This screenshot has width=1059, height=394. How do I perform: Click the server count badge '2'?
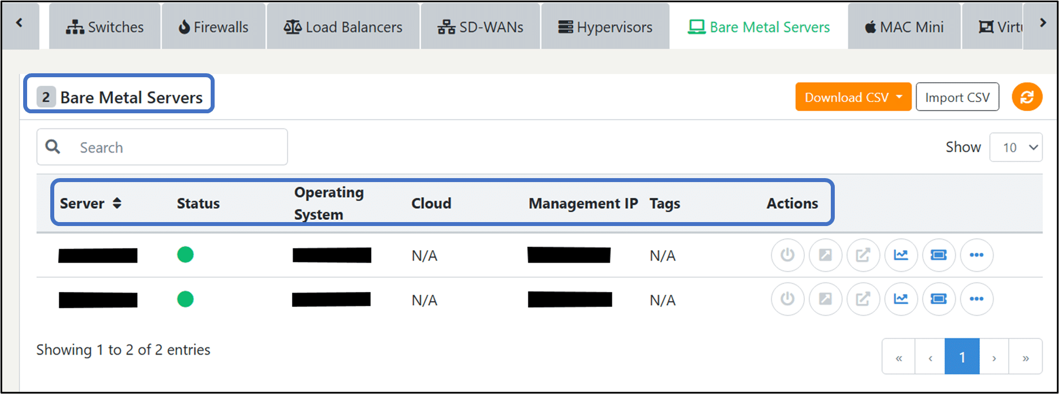click(x=46, y=97)
